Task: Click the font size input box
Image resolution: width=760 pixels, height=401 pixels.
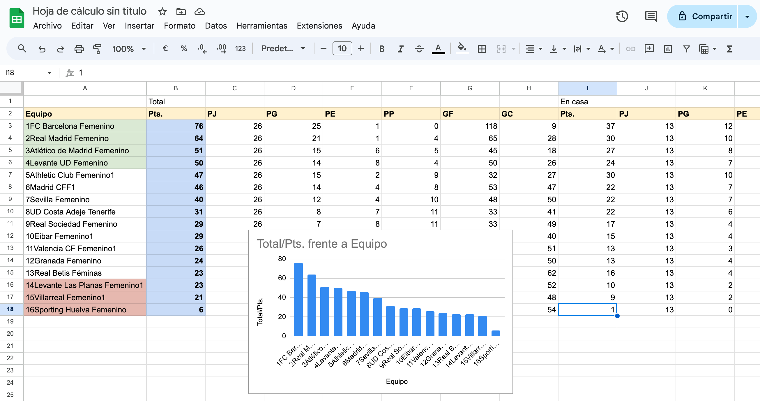Action: (x=342, y=49)
